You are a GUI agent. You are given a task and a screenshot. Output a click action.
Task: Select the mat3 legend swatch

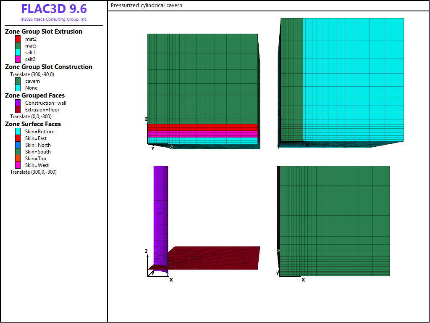click(x=18, y=46)
